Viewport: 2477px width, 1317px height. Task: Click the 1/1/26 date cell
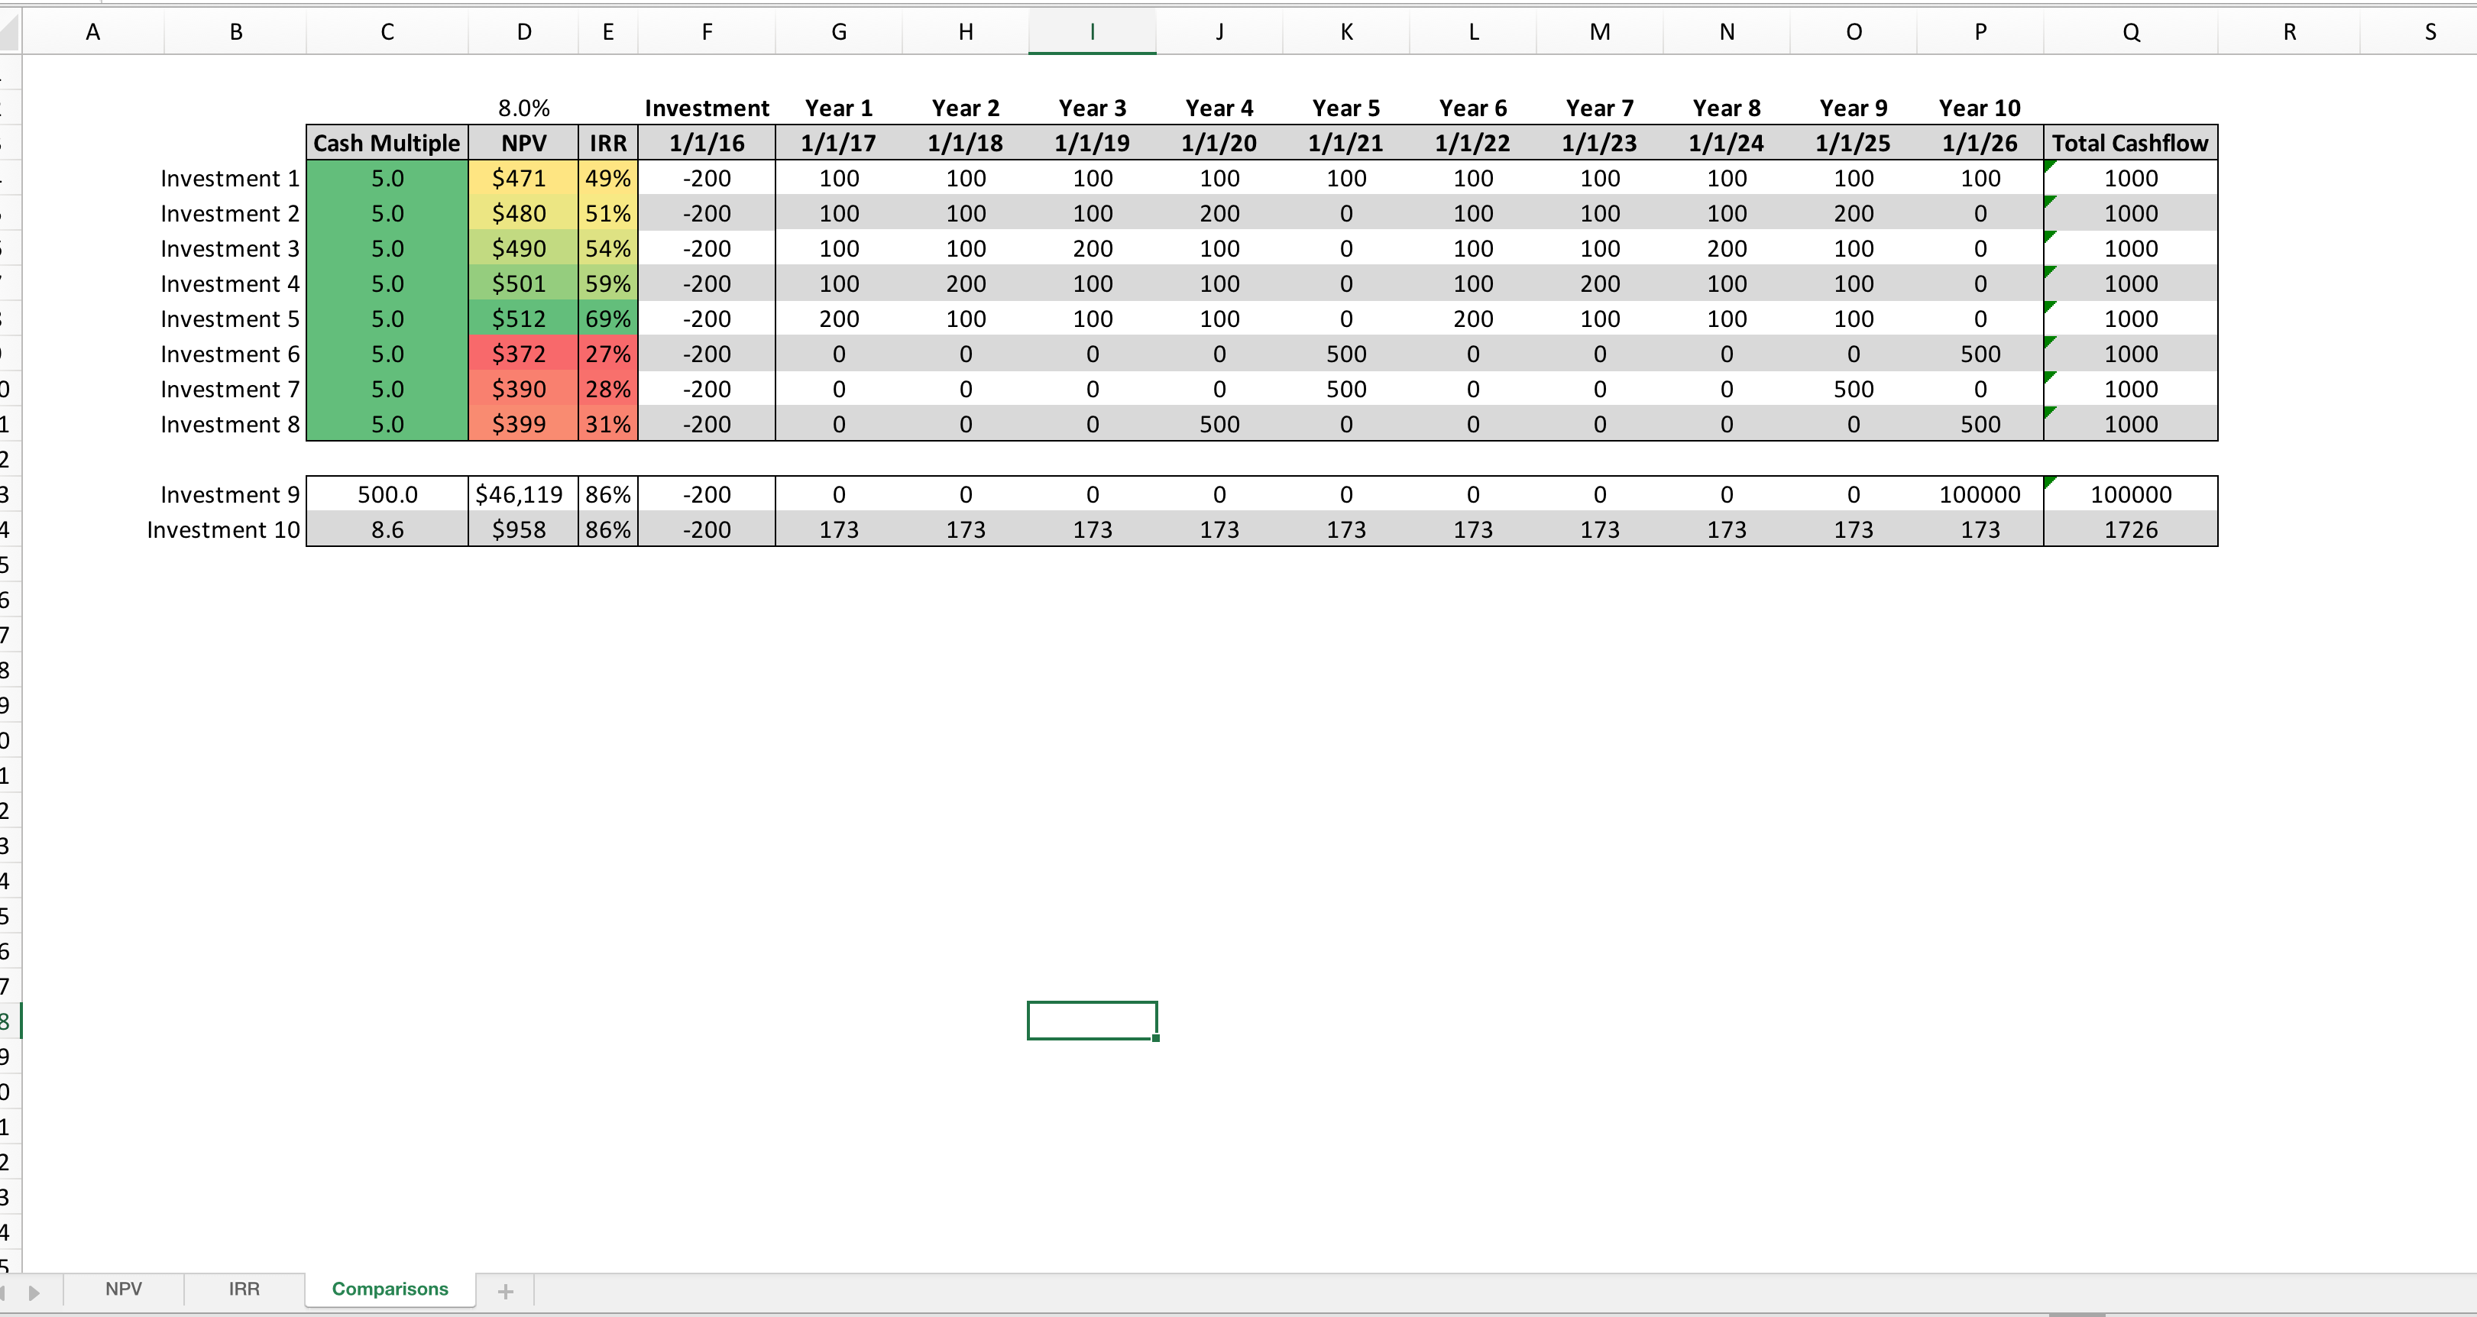(x=1980, y=144)
